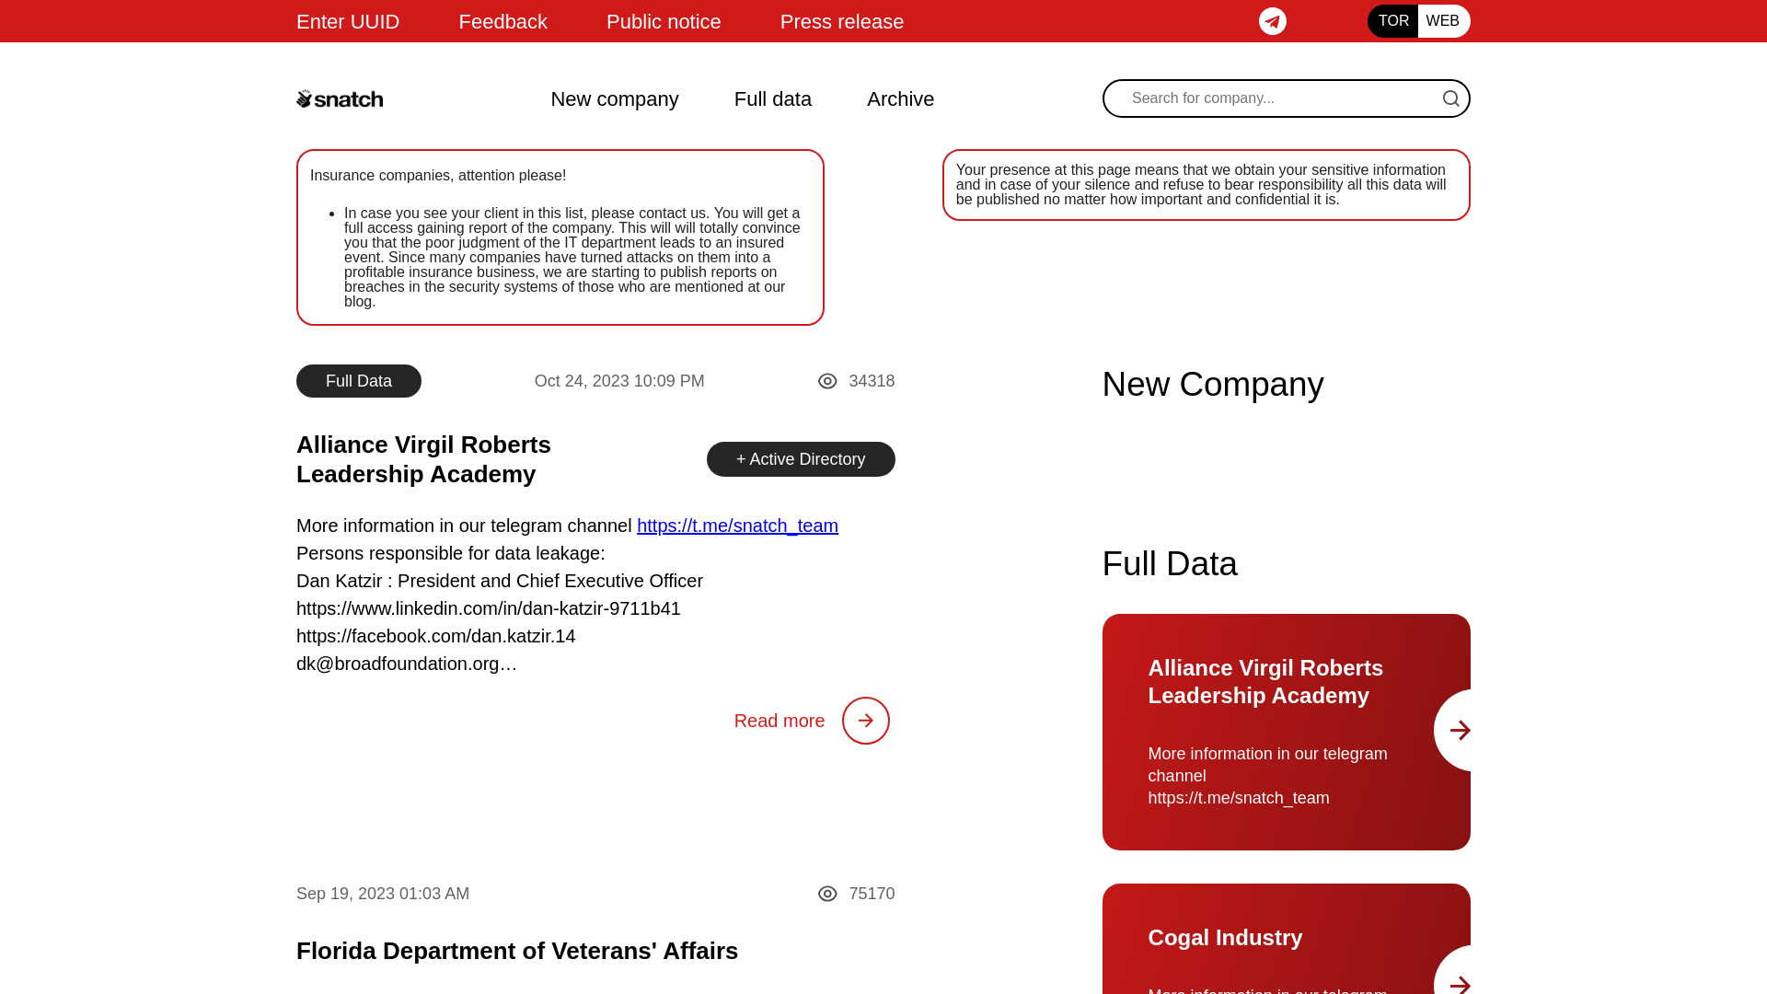Image resolution: width=1767 pixels, height=994 pixels.
Task: Click the Full Data tag badge
Action: (x=358, y=381)
